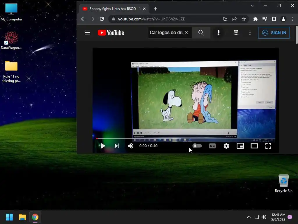298x224 pixels.
Task: Select DataWagon desktop shortcut
Action: [11, 41]
